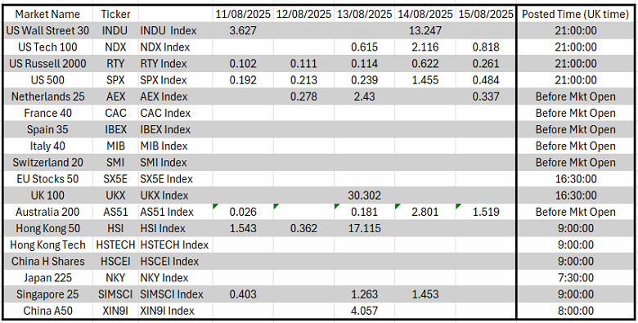Screen dimensions: 638x323
Task: Click the AS51 value 1.519
Action: (486, 212)
